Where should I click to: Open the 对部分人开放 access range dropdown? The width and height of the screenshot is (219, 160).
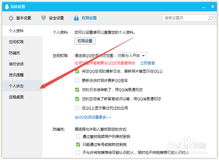point(132,56)
